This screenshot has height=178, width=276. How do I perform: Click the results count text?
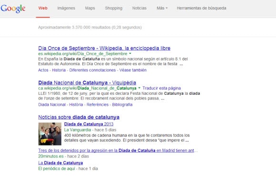coord(90,27)
